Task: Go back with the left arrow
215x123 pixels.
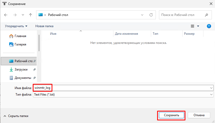Action: pos(6,15)
